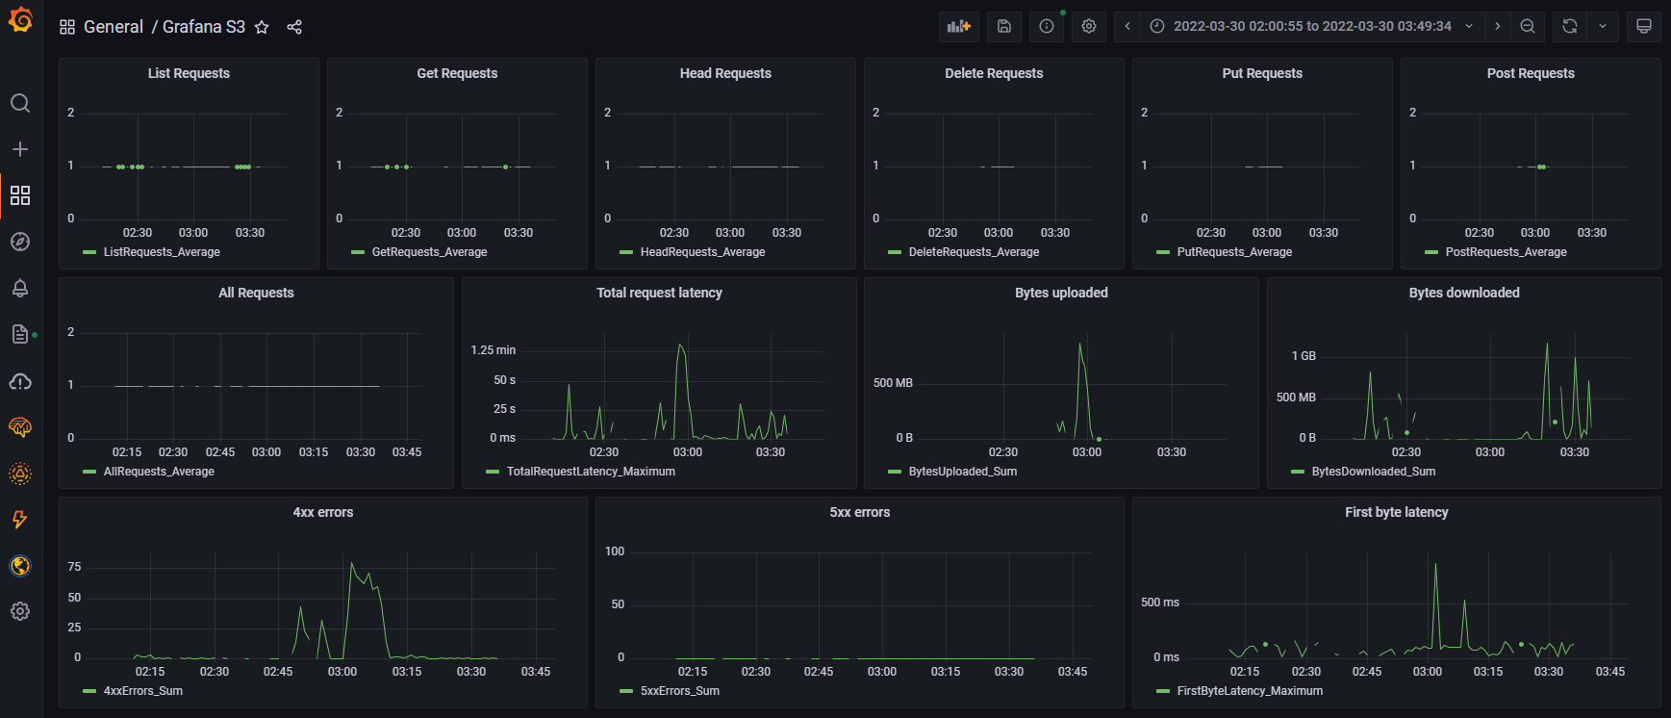
Task: Click the highest peak in First byte latency
Action: [1436, 565]
